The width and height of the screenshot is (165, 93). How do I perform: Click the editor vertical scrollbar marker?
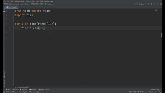tap(161, 35)
